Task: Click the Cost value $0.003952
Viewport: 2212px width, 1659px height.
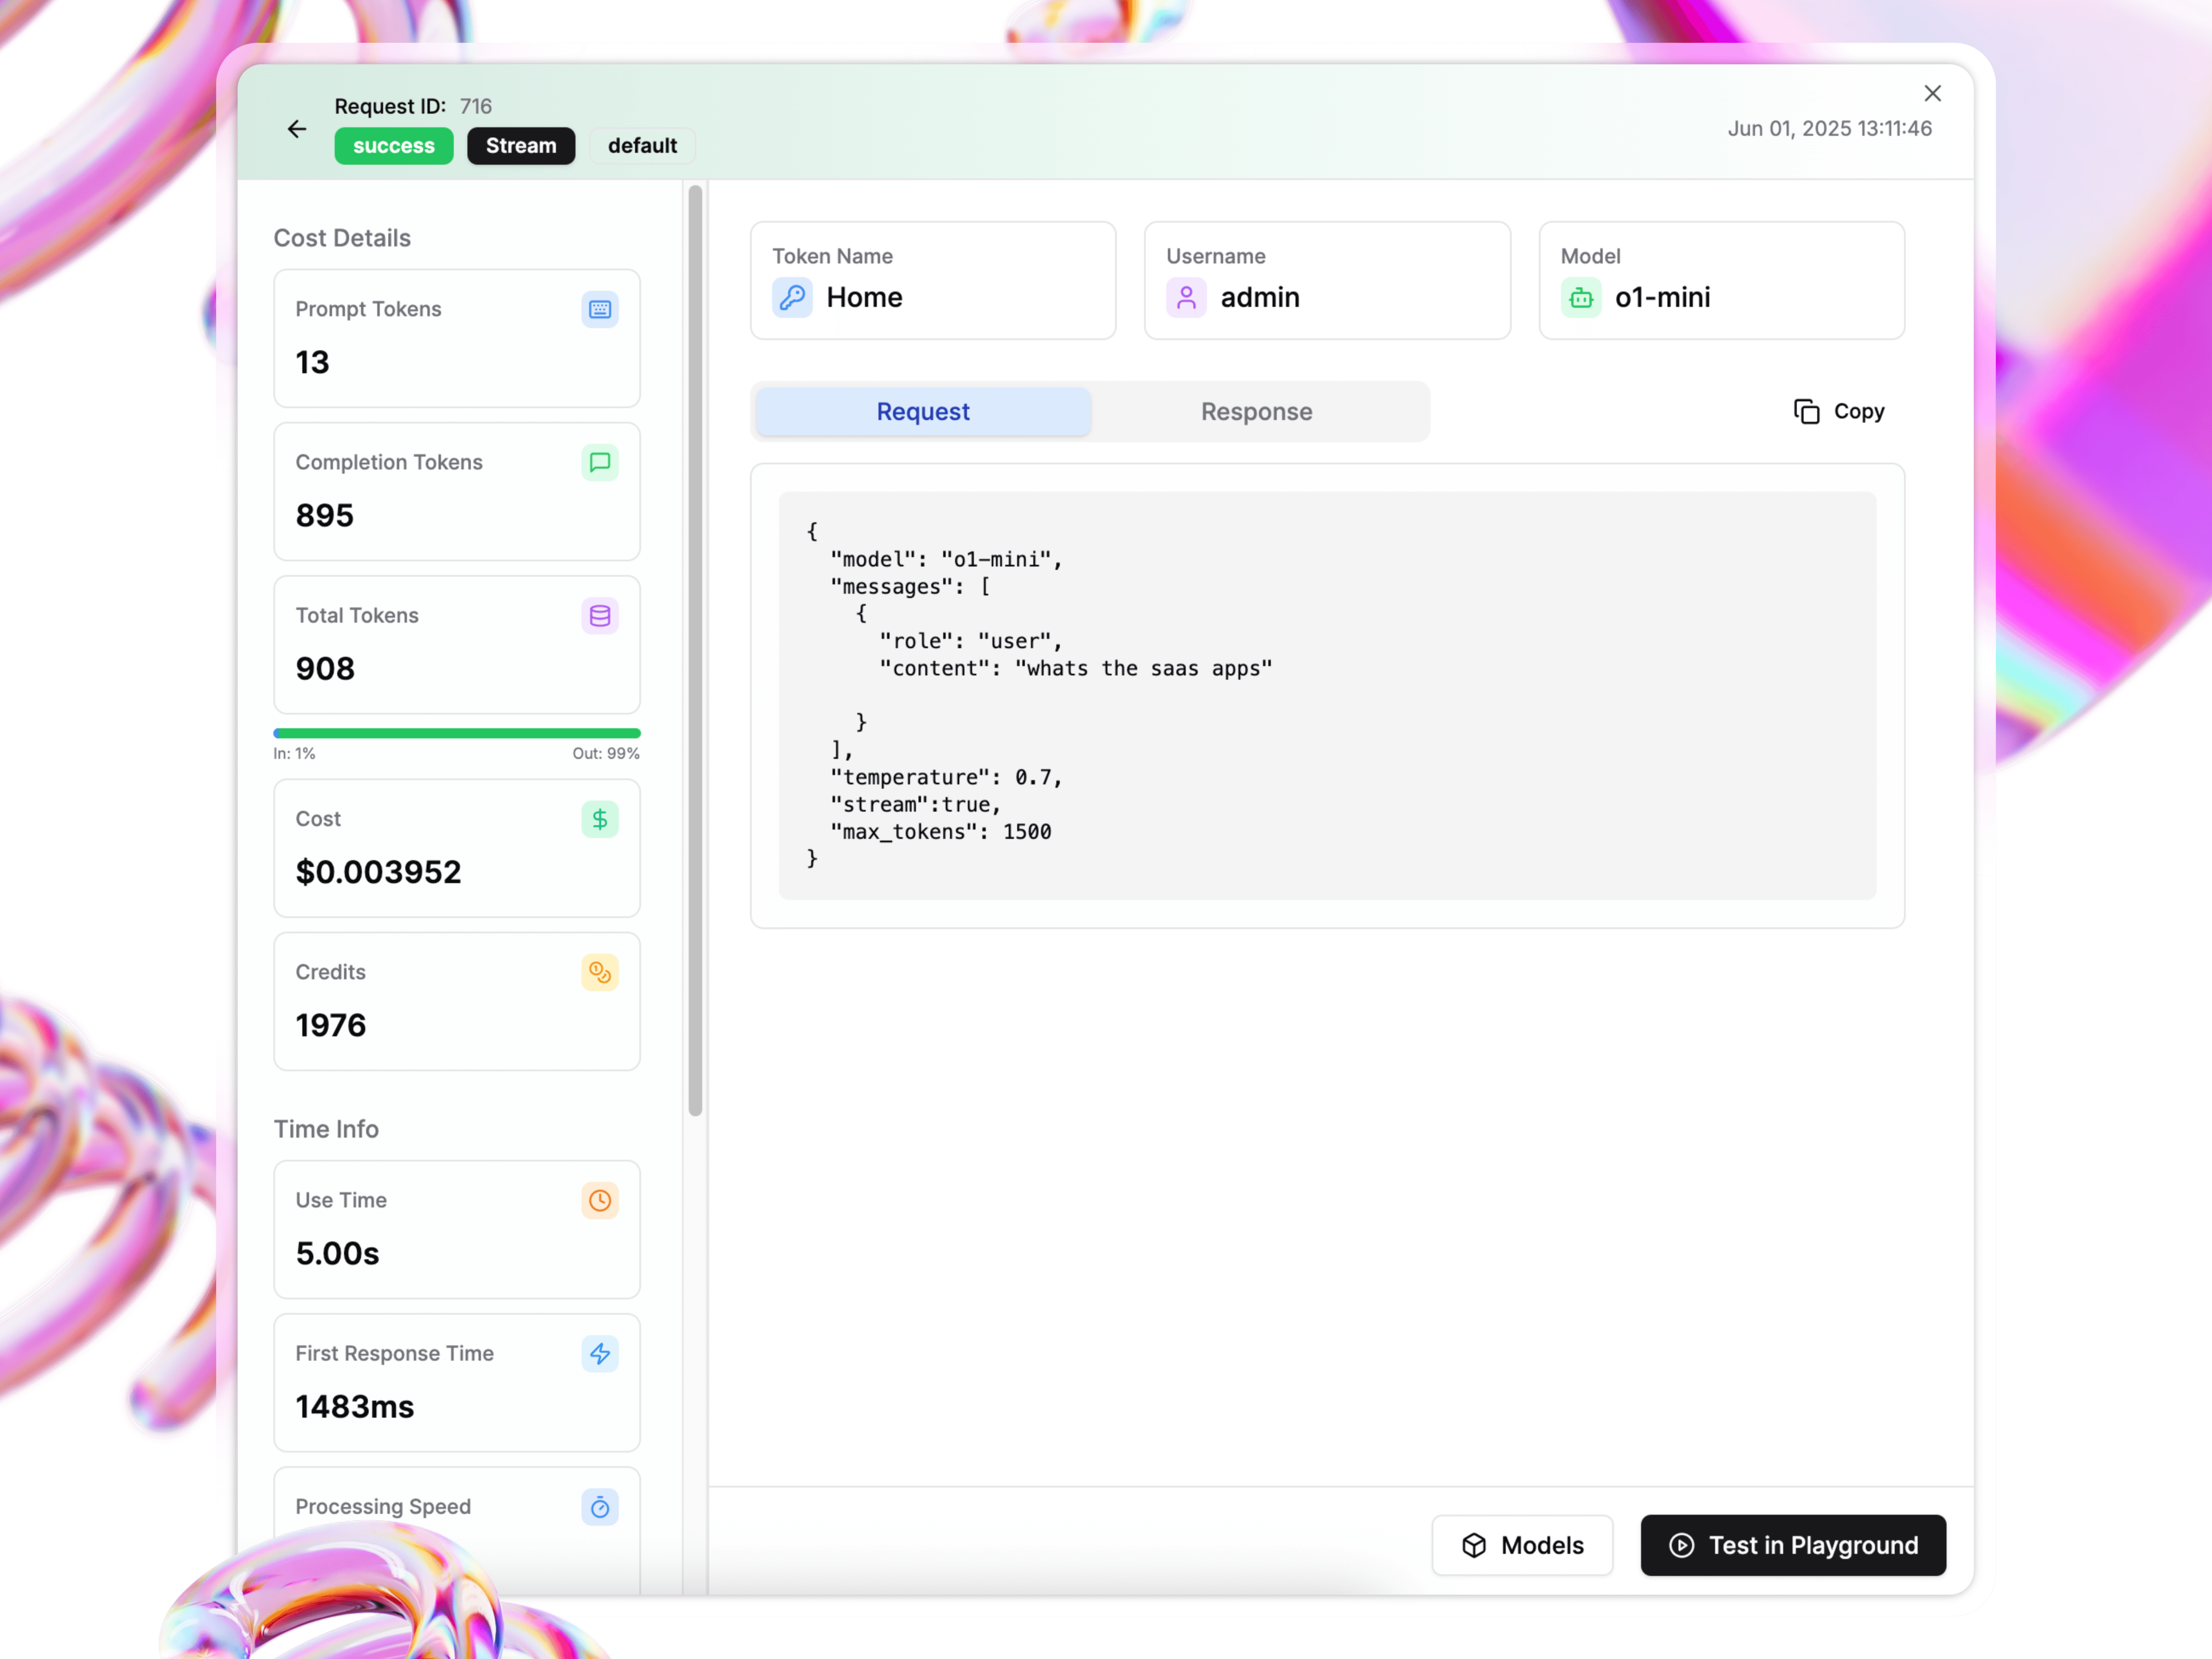Action: coord(378,872)
